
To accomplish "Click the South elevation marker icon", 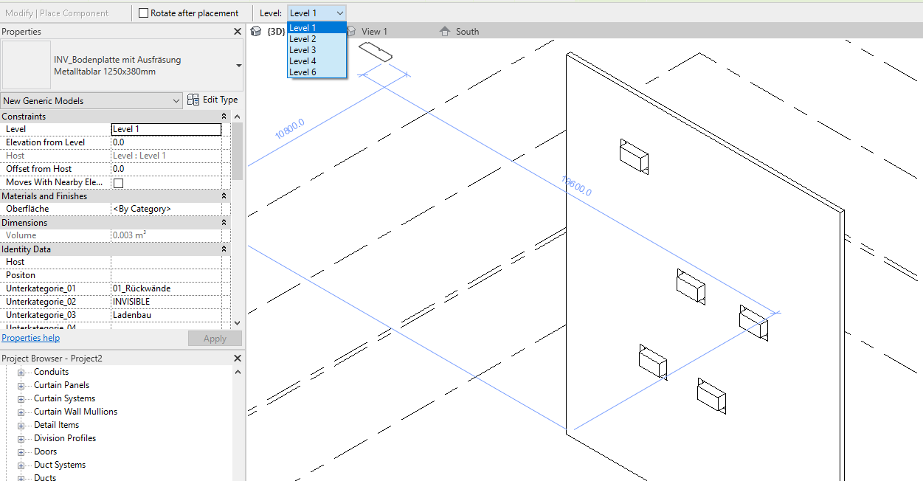I will point(443,31).
